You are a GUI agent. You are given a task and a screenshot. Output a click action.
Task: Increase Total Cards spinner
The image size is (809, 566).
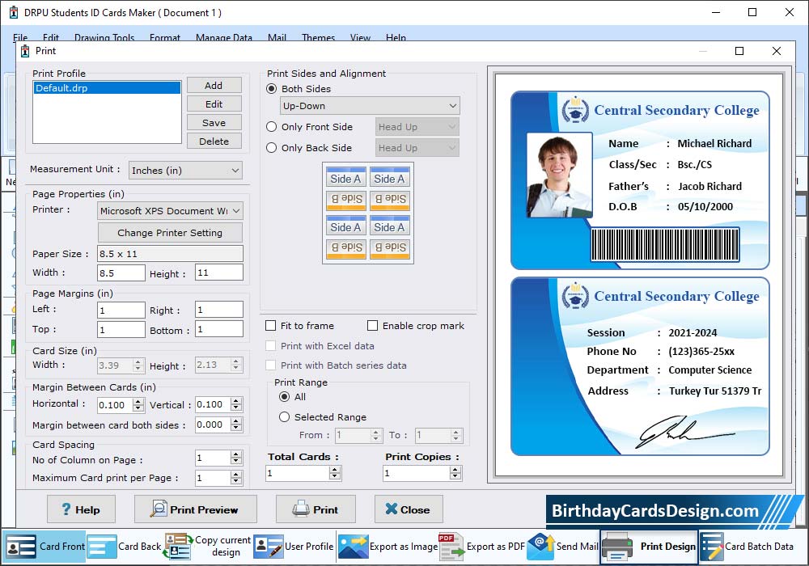(x=335, y=470)
